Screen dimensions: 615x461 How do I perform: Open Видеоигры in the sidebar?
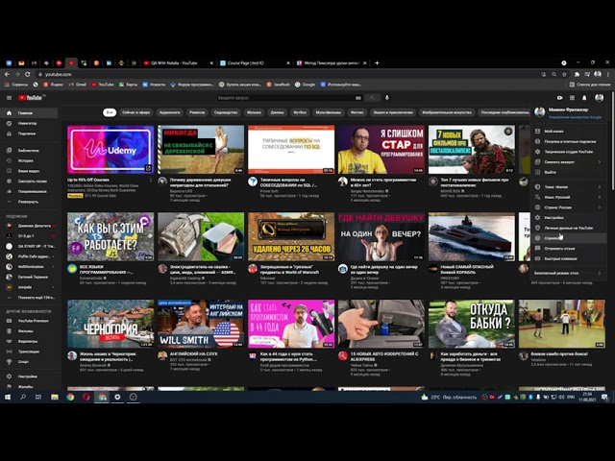[x=30, y=341]
